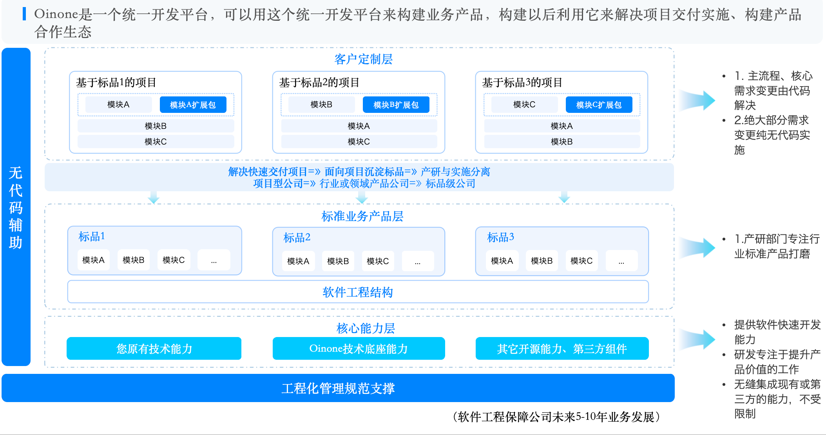This screenshot has width=826, height=435.
Task: Select the Oinone技术底座能力 block
Action: pos(359,348)
